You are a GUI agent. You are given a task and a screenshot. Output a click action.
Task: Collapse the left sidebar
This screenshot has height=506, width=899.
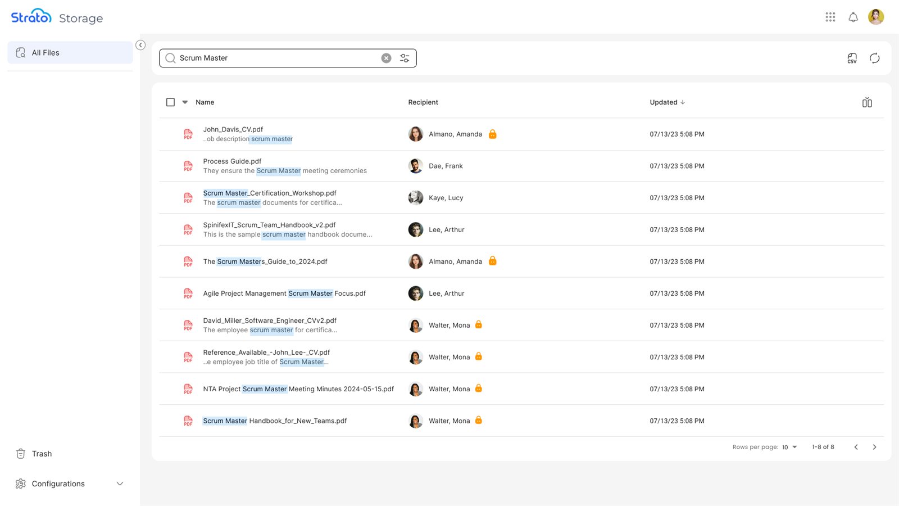(x=140, y=45)
